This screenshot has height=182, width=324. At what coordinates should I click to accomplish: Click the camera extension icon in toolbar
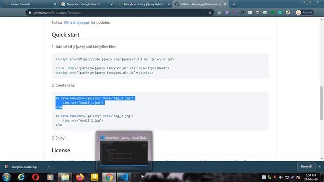[x=219, y=12]
